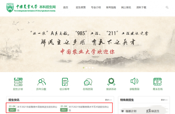This screenshot has width=175, height=114.
Task: Open notice about 高水平艺术团招生
Action: coord(89,109)
